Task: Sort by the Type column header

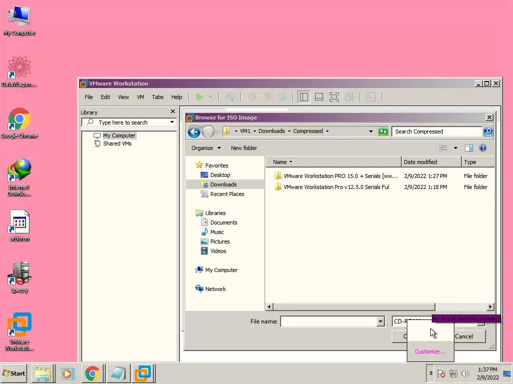Action: [x=478, y=162]
